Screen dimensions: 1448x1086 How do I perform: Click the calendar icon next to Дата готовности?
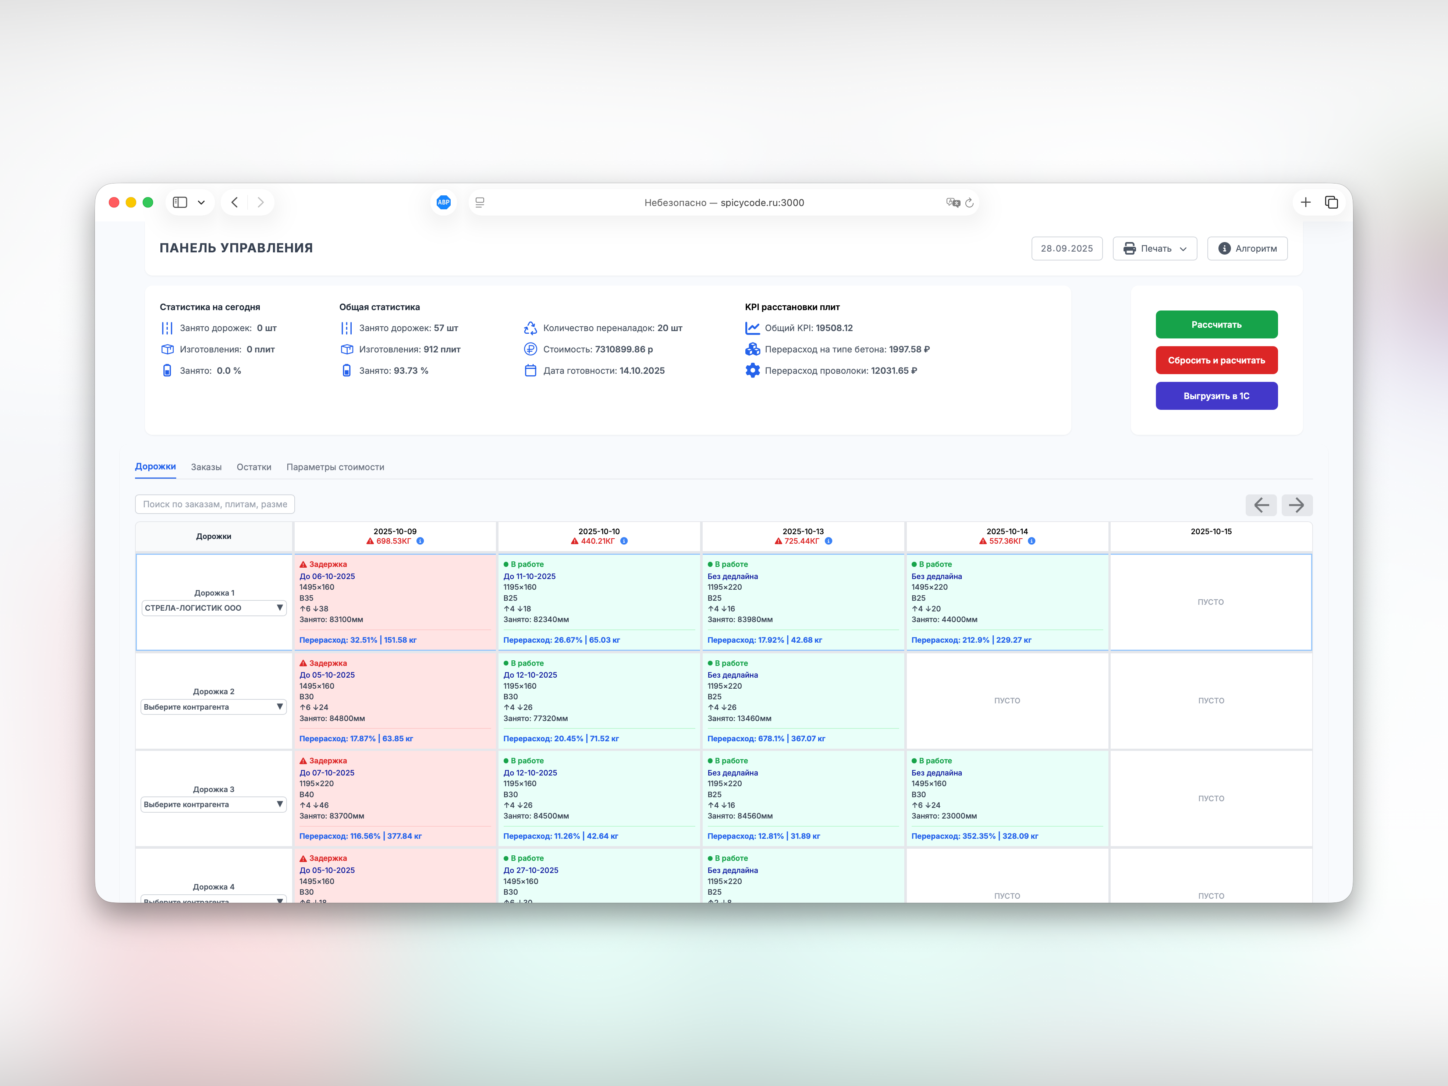(x=531, y=370)
